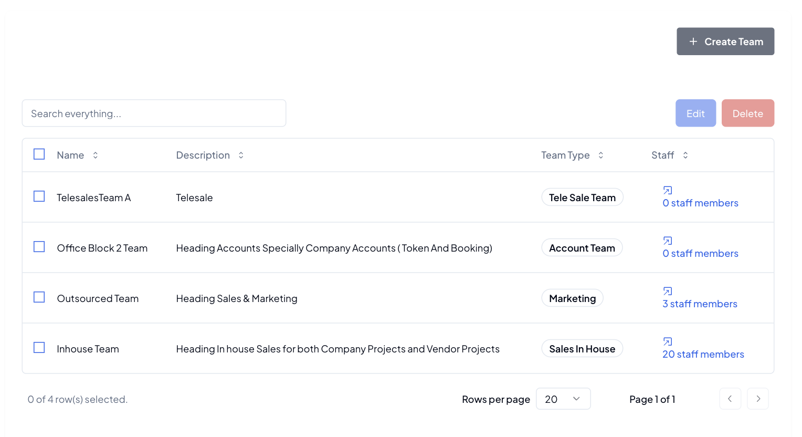The width and height of the screenshot is (802, 437).
Task: Select the TelesalesTeam A row checkbox
Action: (39, 196)
